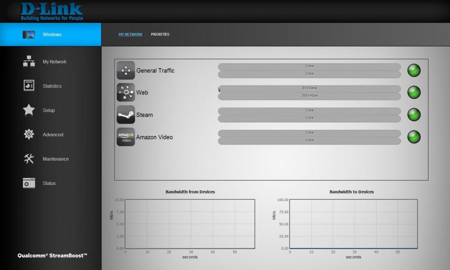This screenshot has width=450, height=270.
Task: Click the Windows computer monitor icon
Action: click(29, 35)
